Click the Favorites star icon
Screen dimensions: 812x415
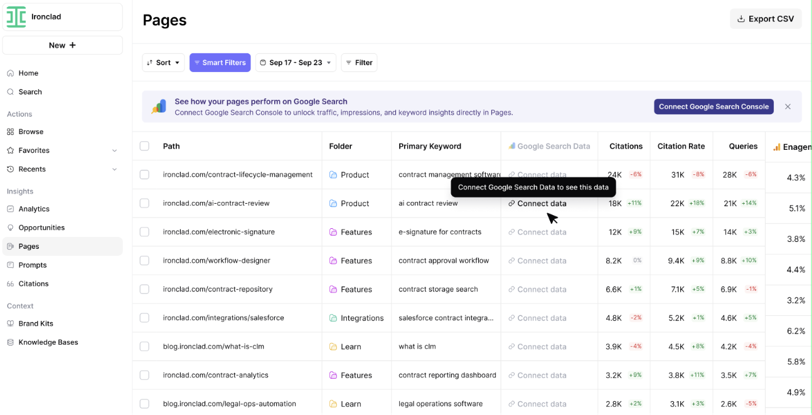(x=10, y=151)
